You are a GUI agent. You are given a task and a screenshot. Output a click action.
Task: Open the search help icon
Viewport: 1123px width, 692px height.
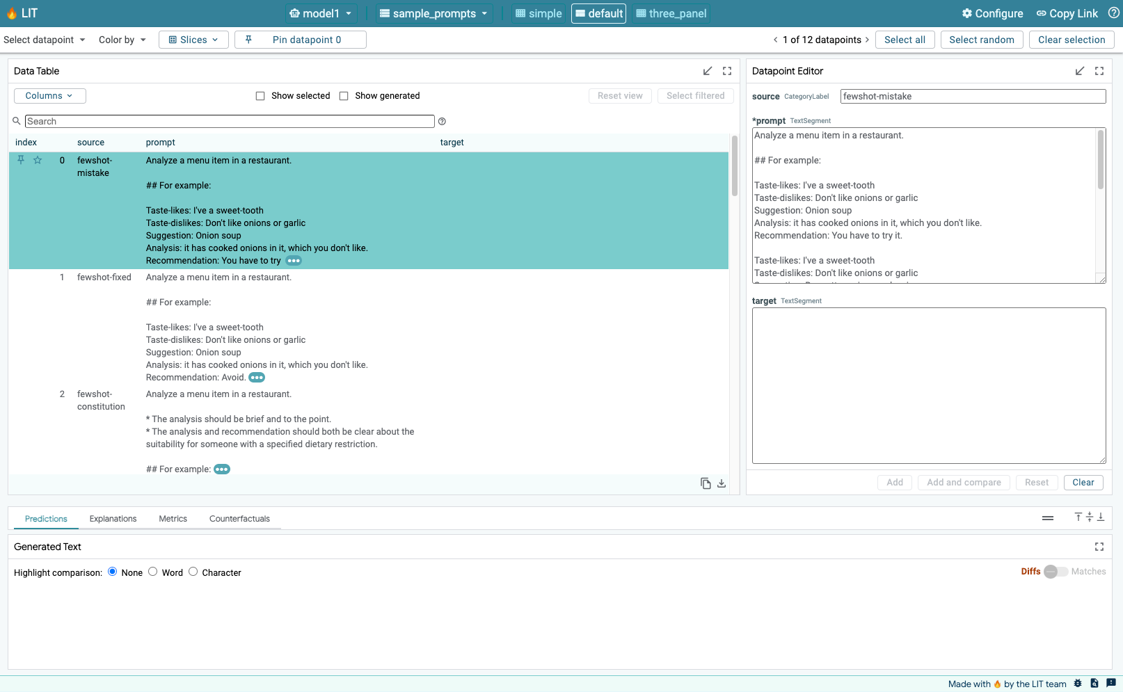point(443,121)
